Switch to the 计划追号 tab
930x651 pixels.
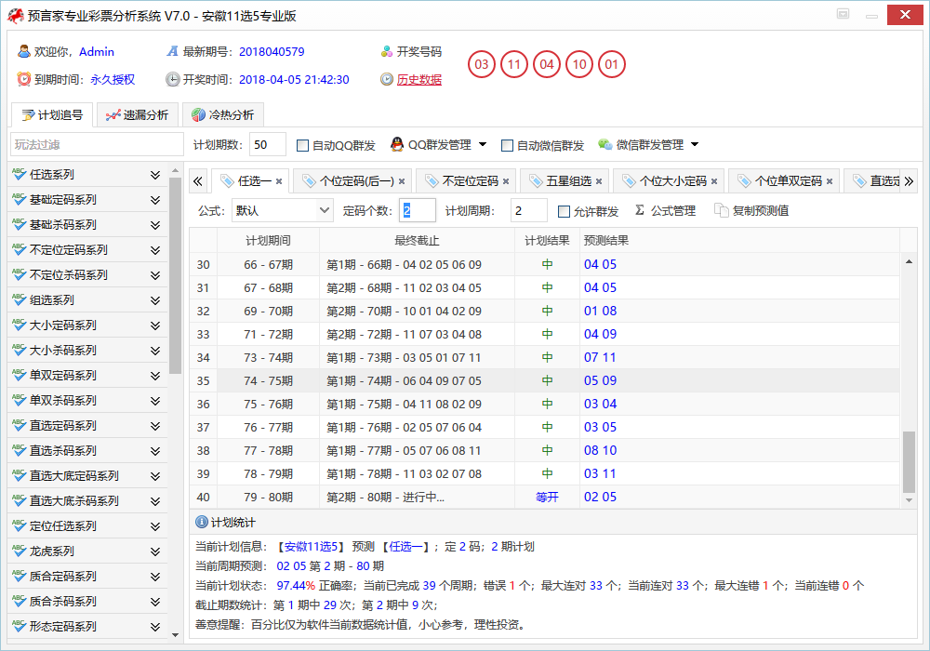point(52,115)
